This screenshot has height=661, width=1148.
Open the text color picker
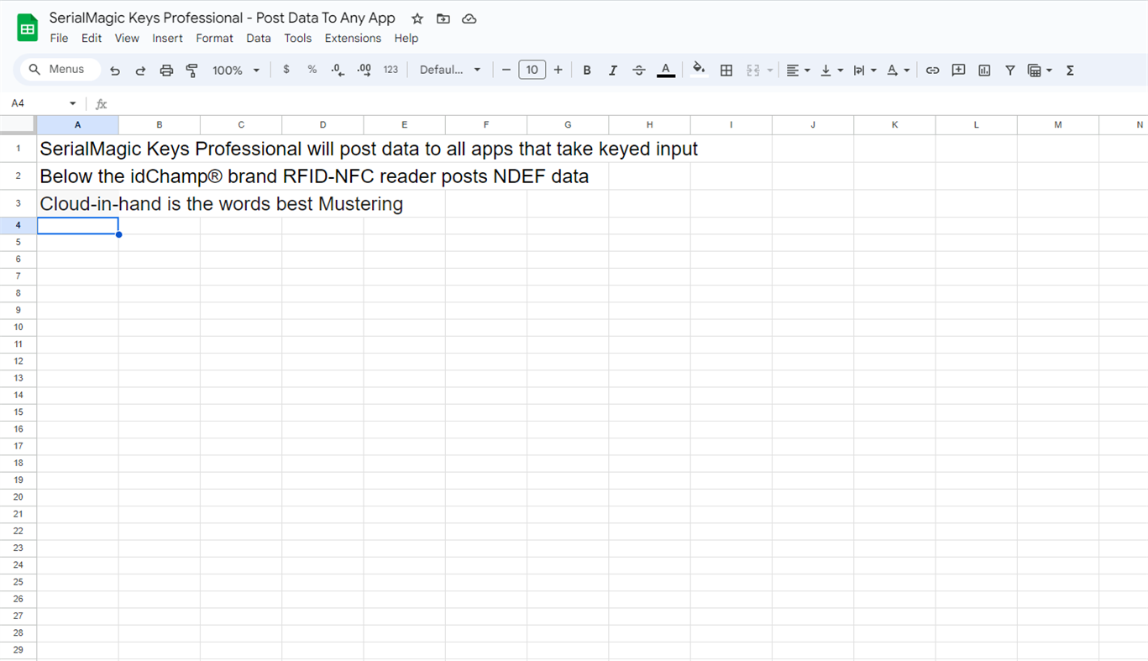pyautogui.click(x=665, y=71)
